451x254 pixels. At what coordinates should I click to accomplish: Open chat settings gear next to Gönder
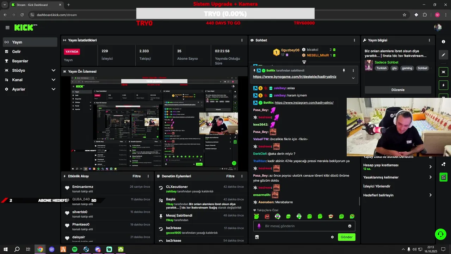332,237
